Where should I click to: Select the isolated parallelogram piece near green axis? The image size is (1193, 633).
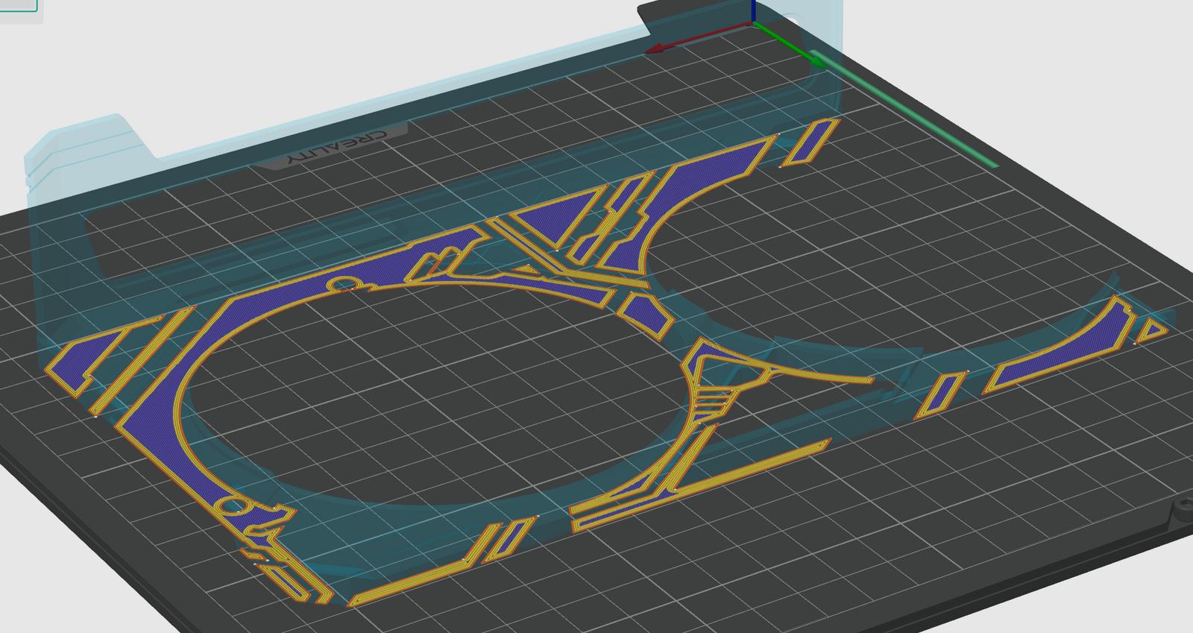point(810,142)
